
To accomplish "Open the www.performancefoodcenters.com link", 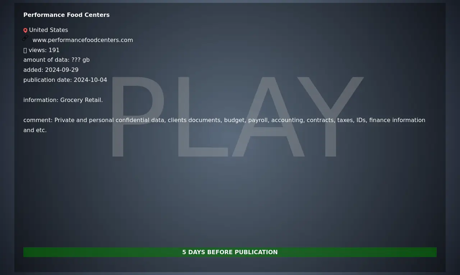I will tap(83, 40).
